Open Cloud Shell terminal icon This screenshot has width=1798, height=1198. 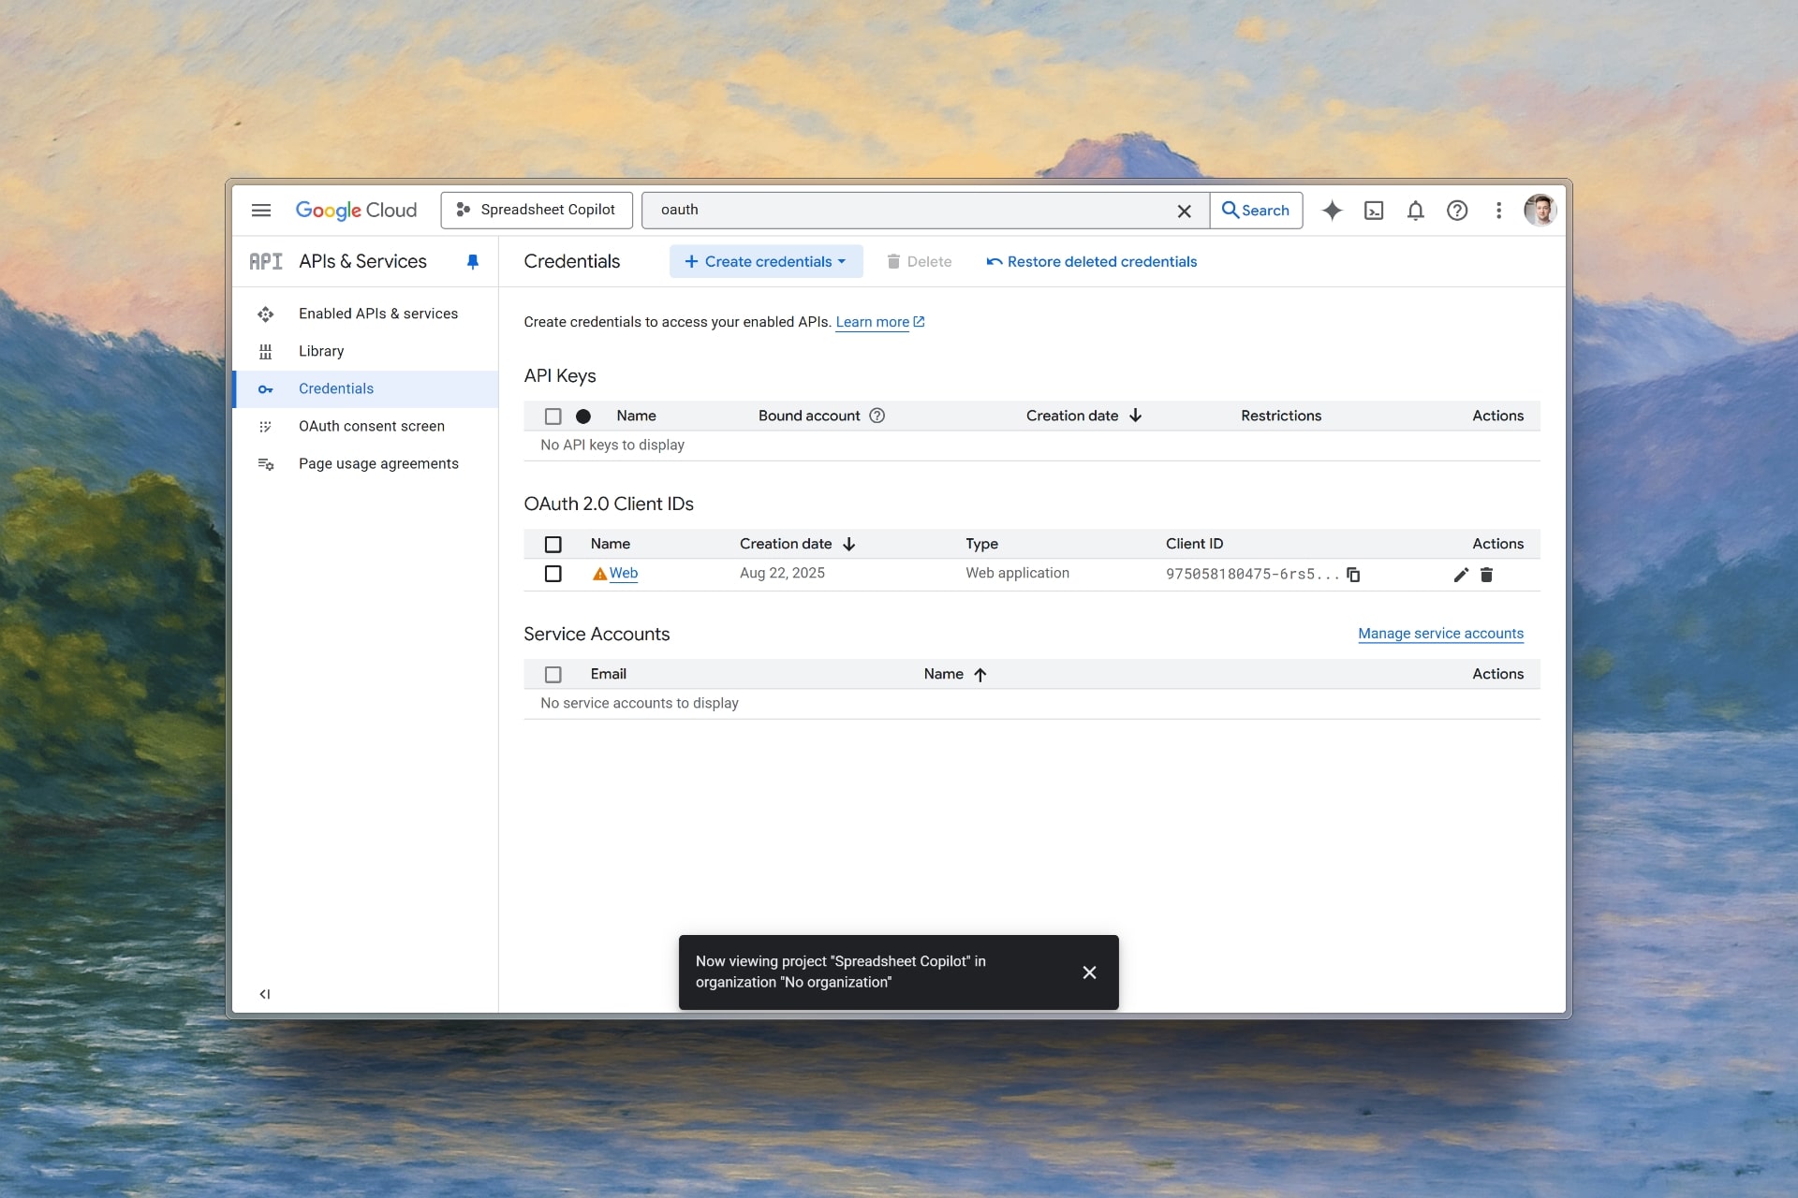point(1373,211)
